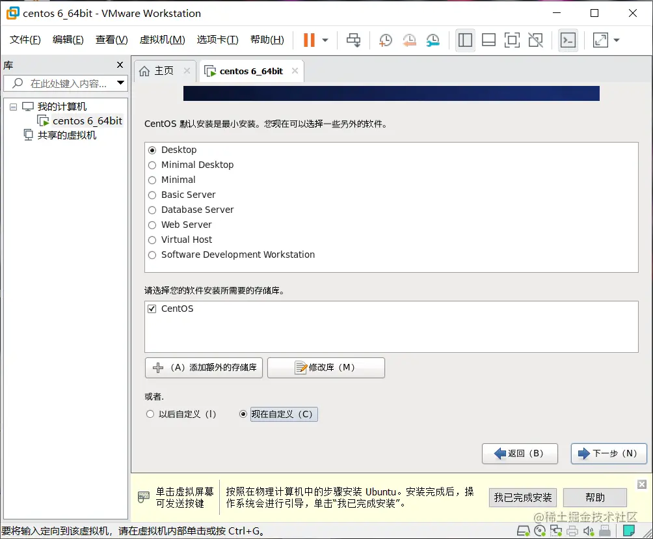Screen dimensions: 653x539
Task: Open the 虚拟机(M) menu
Action: coord(162,40)
